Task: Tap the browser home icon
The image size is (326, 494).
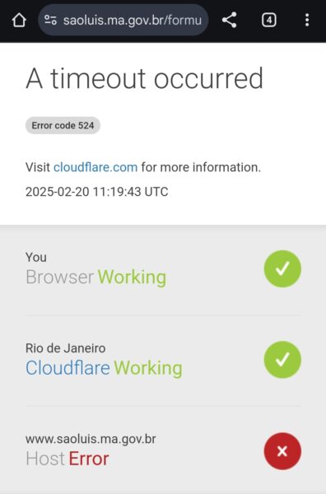Action: [19, 21]
